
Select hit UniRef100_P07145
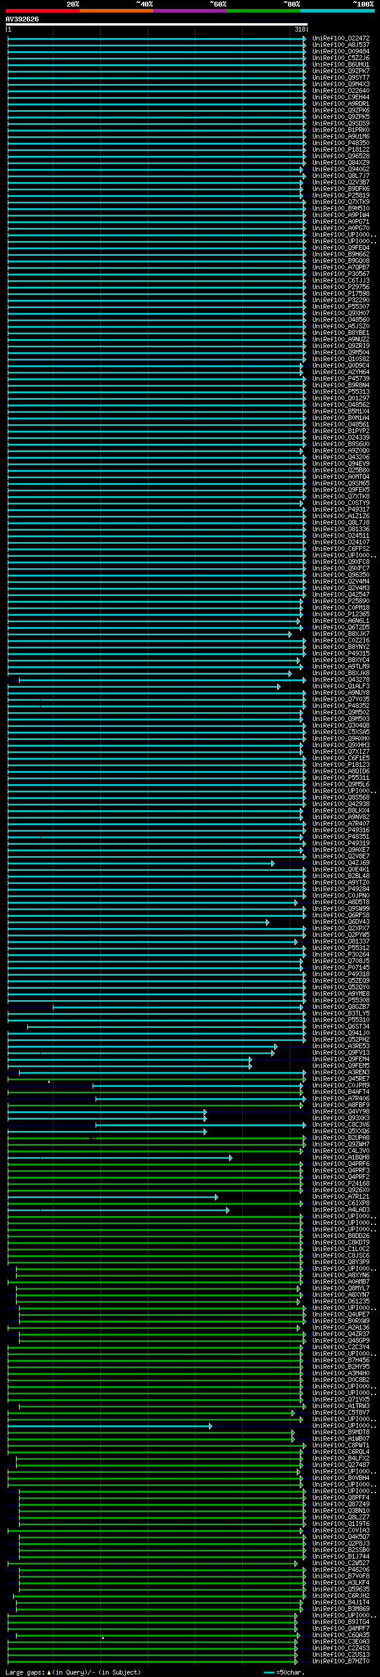(x=340, y=967)
